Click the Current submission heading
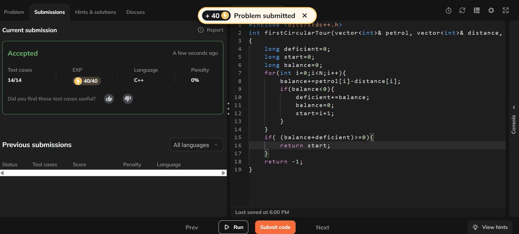The height and width of the screenshot is (234, 519). pos(29,30)
